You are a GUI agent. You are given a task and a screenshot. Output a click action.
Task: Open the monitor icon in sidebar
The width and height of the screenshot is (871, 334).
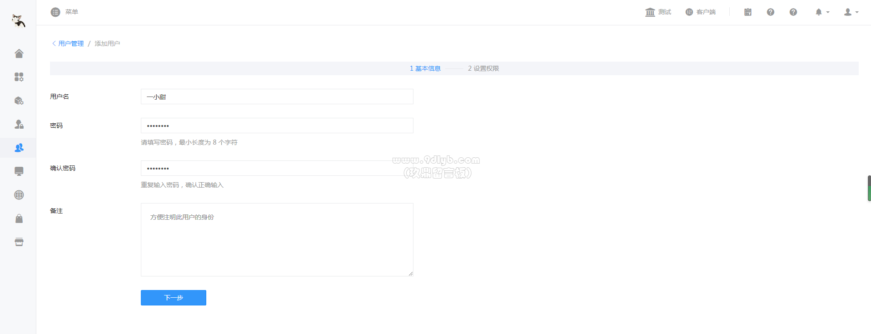(x=19, y=171)
